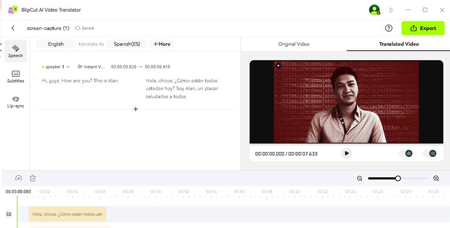This screenshot has width=450, height=228.
Task: Switch to Original Video tab
Action: pyautogui.click(x=294, y=44)
